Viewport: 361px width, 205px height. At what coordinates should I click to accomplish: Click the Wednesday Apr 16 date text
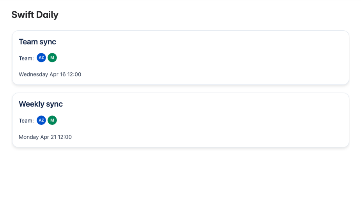(x=50, y=74)
